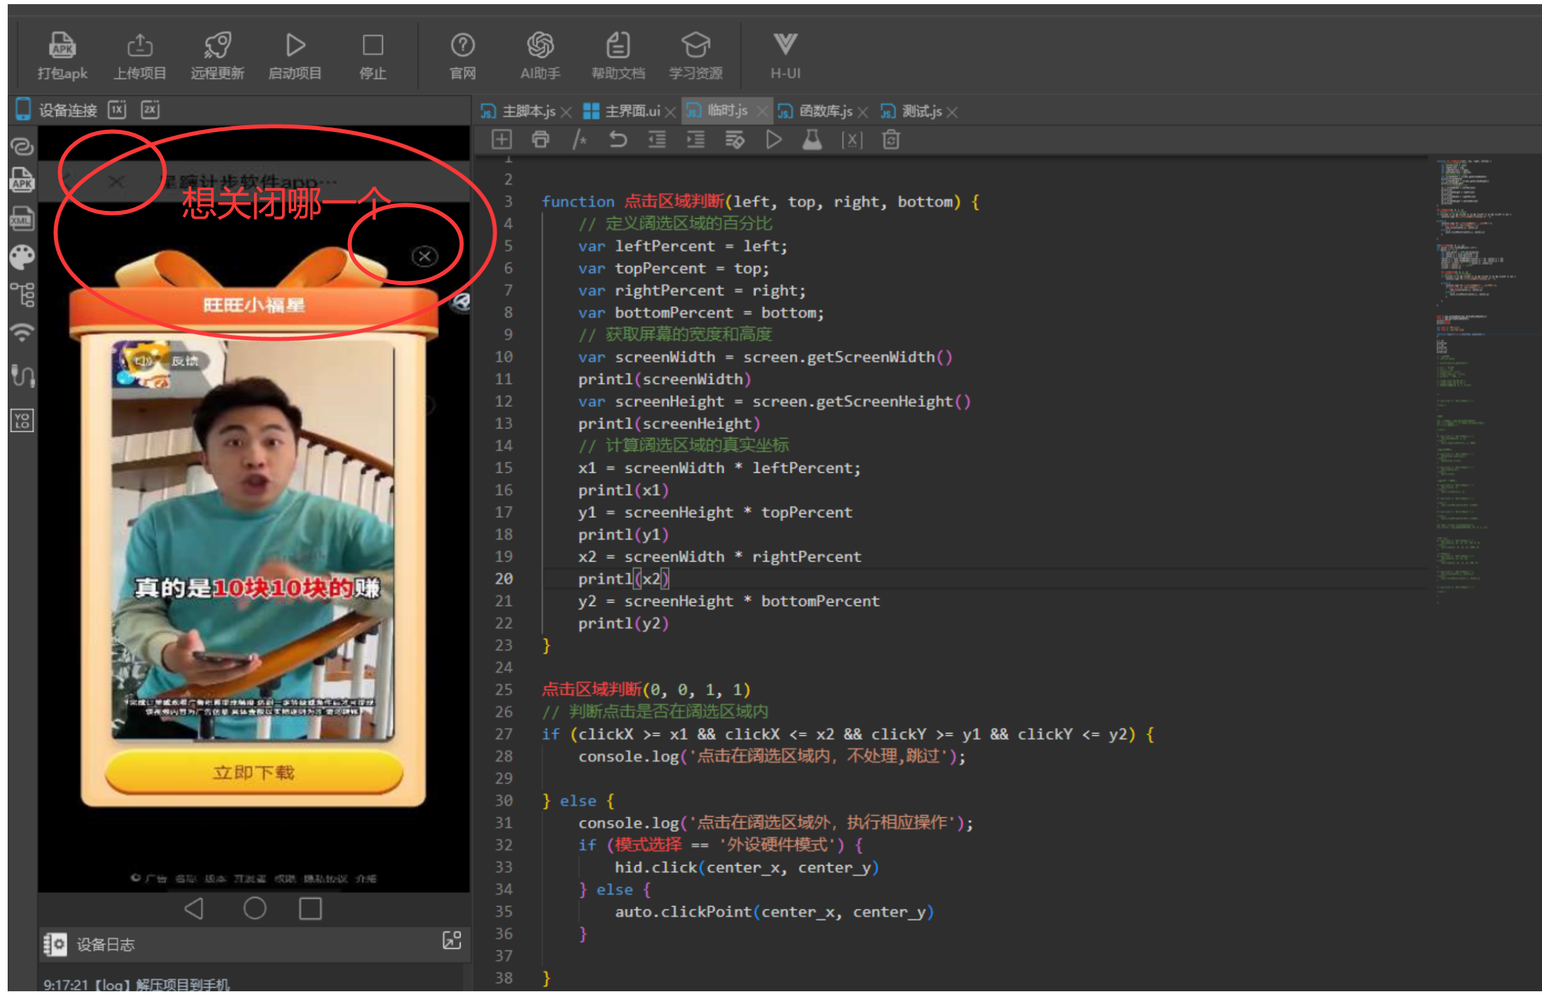Click line number 20 in the gutter

coord(504,579)
